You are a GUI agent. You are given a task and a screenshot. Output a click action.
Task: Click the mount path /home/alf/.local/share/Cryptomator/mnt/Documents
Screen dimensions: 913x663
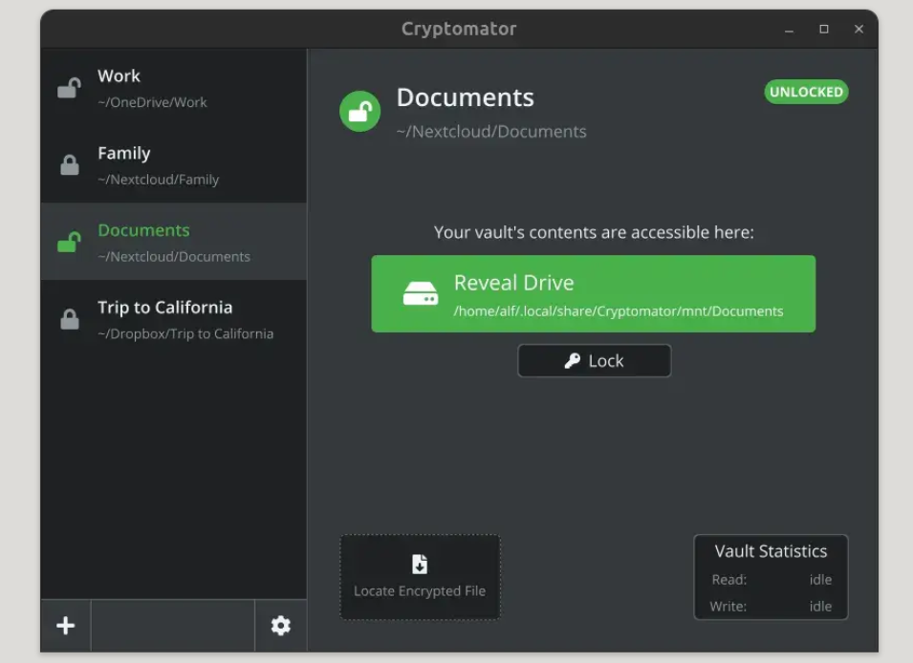[619, 311]
